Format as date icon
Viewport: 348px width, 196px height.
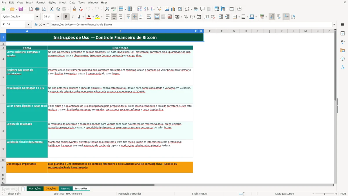tap(199, 17)
